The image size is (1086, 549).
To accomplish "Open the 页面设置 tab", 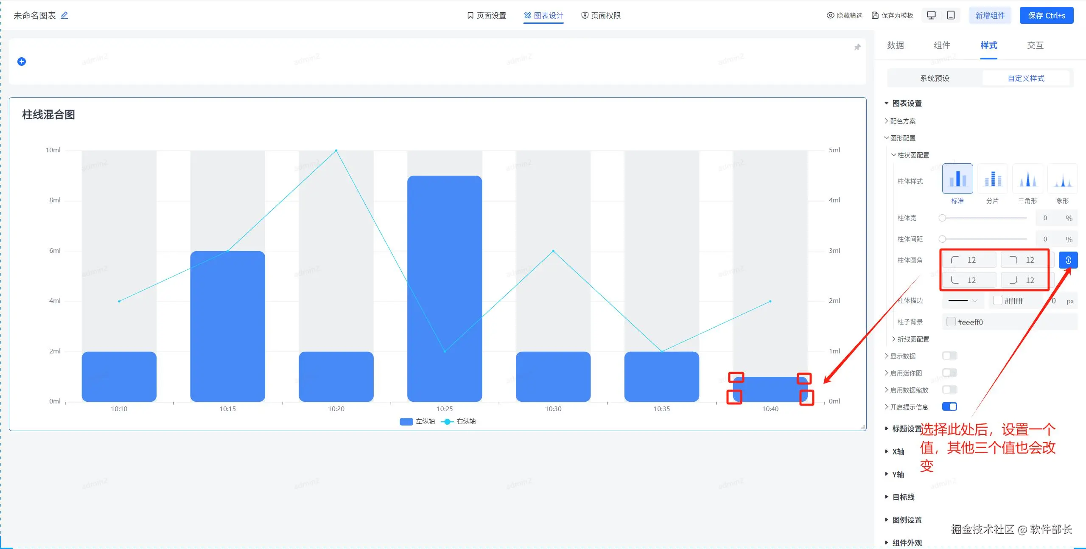I will 487,15.
